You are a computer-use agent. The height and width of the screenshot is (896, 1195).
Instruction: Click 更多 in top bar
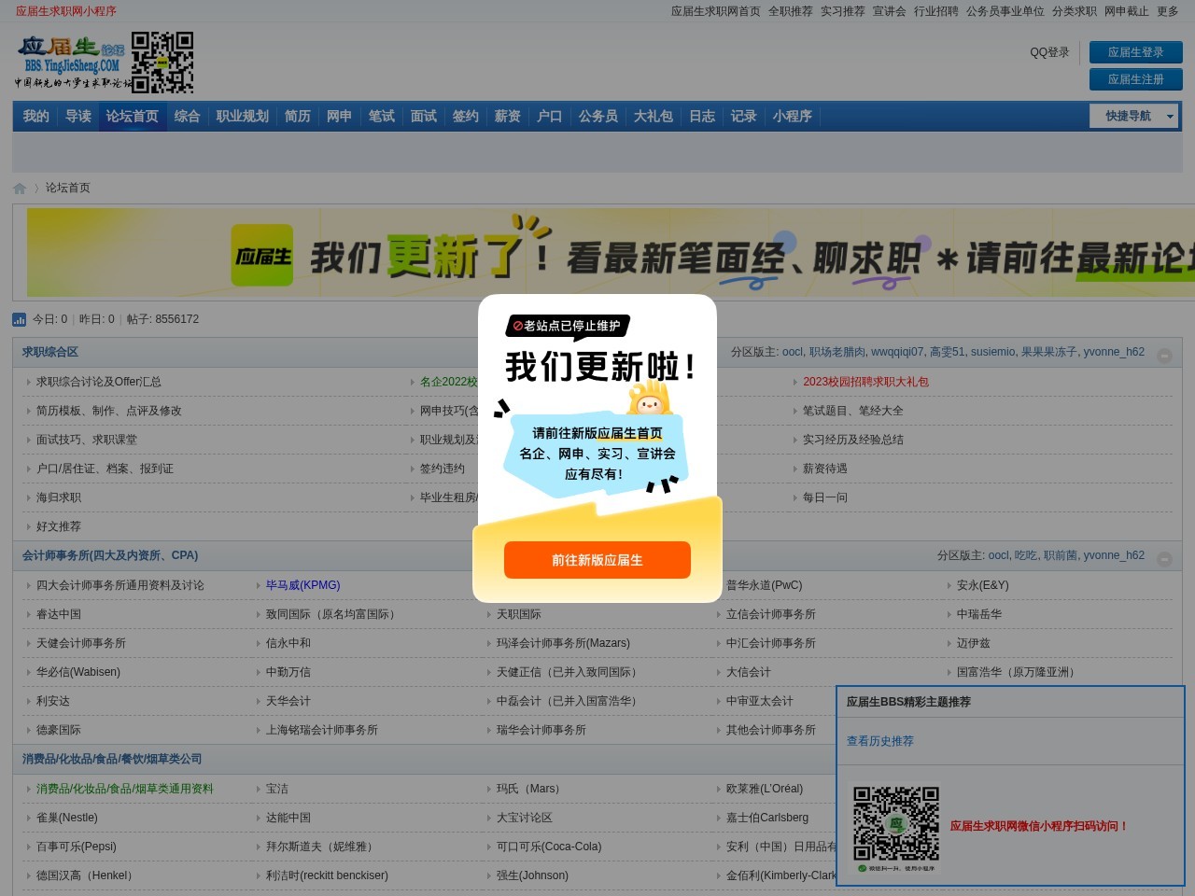1168,11
